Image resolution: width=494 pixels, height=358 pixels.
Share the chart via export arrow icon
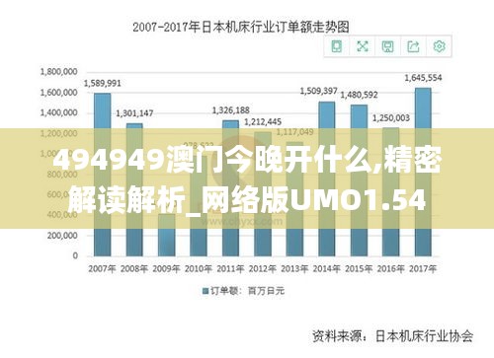pos(413,46)
